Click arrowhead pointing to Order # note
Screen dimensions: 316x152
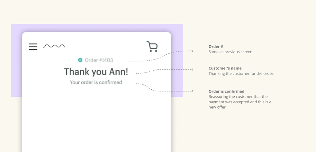pos(193,51)
